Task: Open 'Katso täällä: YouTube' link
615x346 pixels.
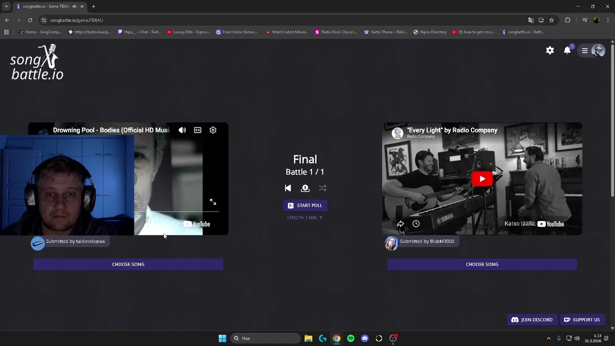Action: 534,224
